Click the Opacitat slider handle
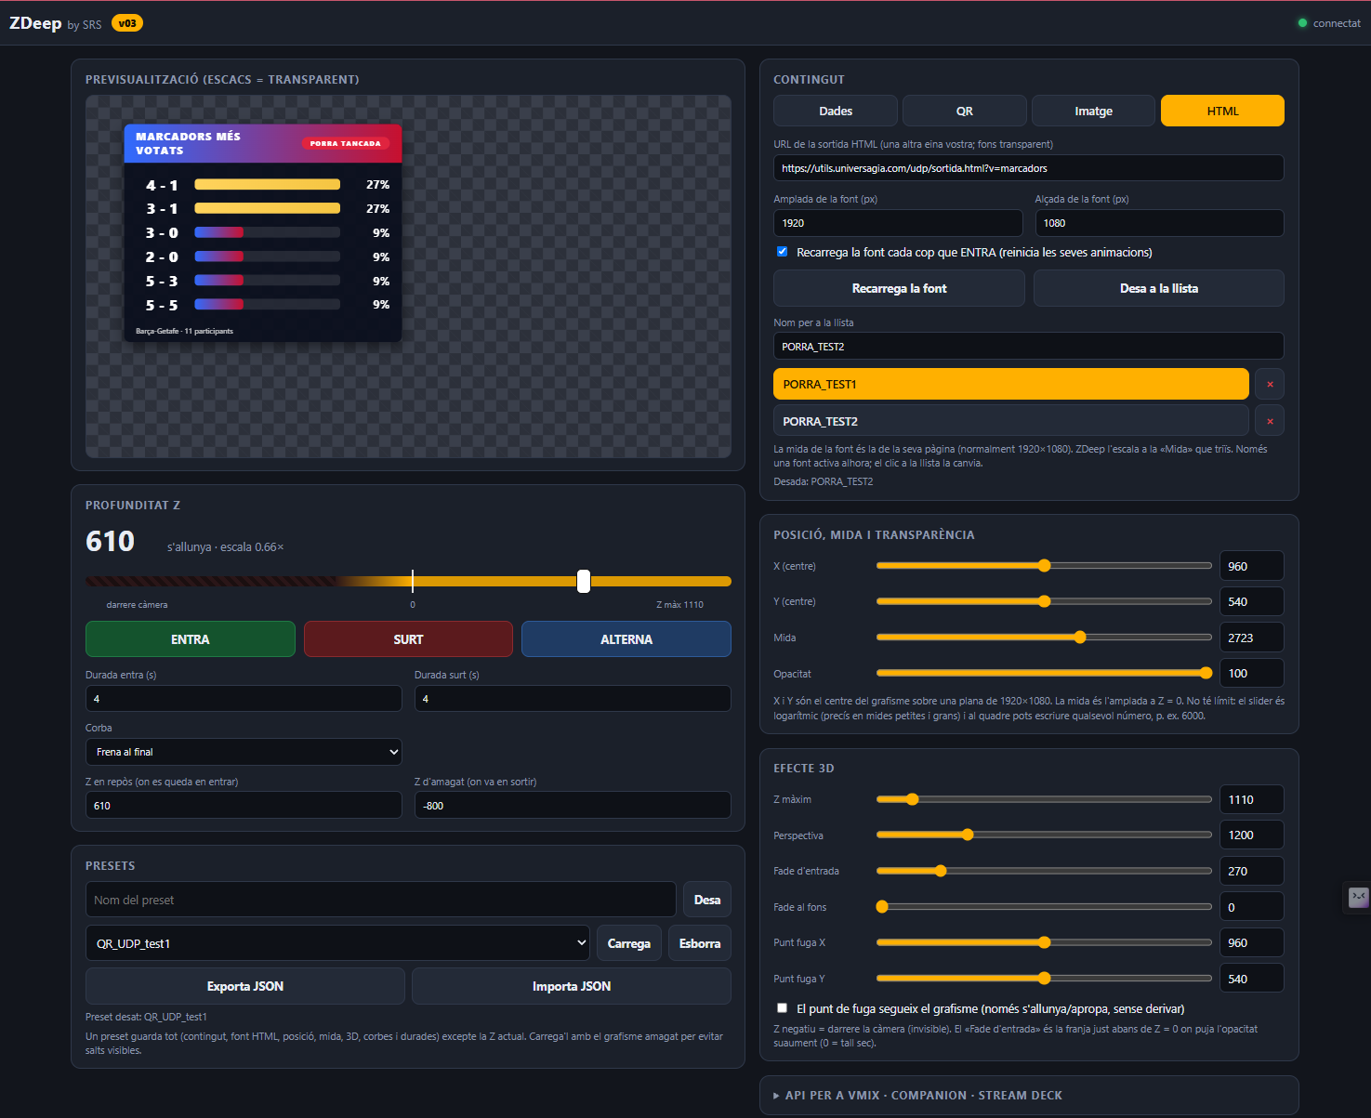Screen dimensions: 1371x1118 pyautogui.click(x=1206, y=673)
